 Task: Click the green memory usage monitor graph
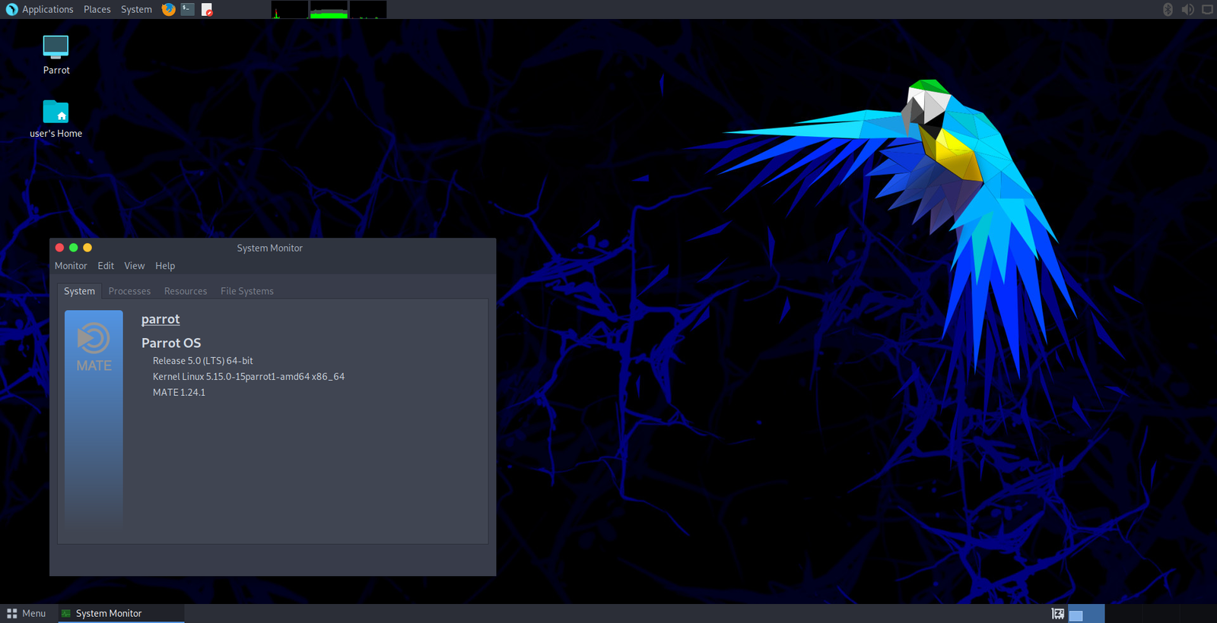point(329,9)
